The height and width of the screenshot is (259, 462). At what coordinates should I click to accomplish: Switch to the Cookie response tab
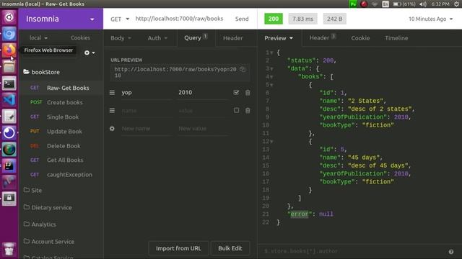click(x=360, y=38)
